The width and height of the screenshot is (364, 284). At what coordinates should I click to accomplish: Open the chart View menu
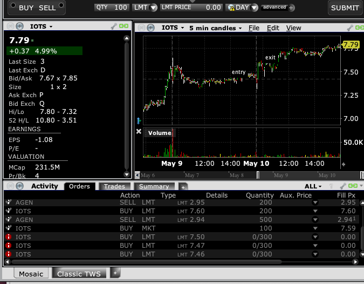click(293, 28)
